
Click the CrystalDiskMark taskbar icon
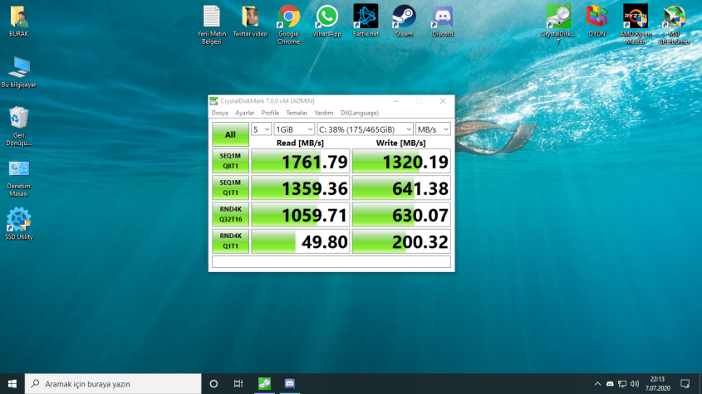(264, 383)
